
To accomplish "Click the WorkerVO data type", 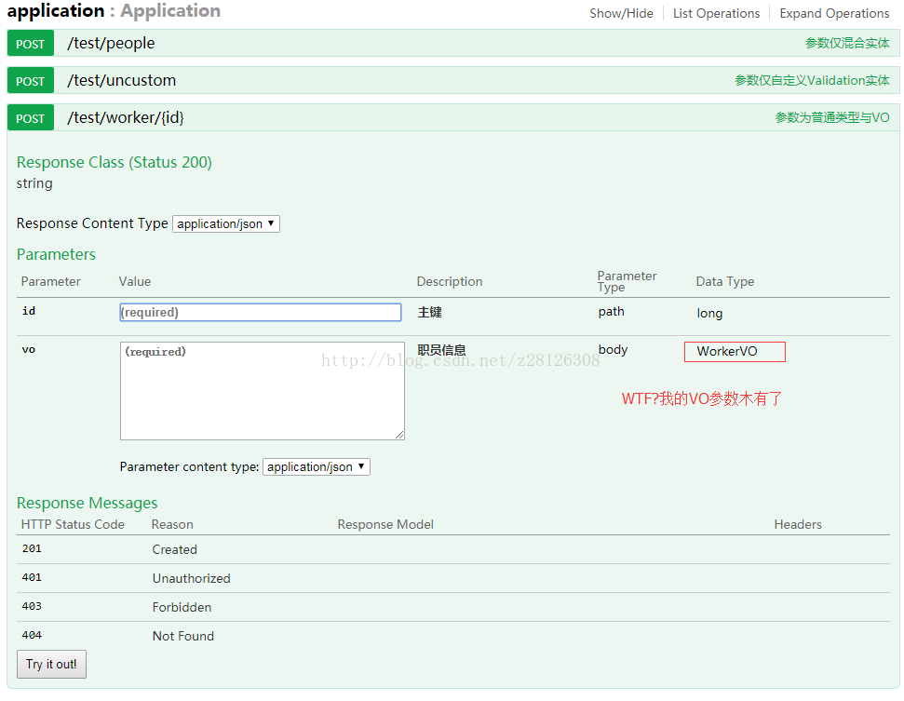I will [x=726, y=351].
